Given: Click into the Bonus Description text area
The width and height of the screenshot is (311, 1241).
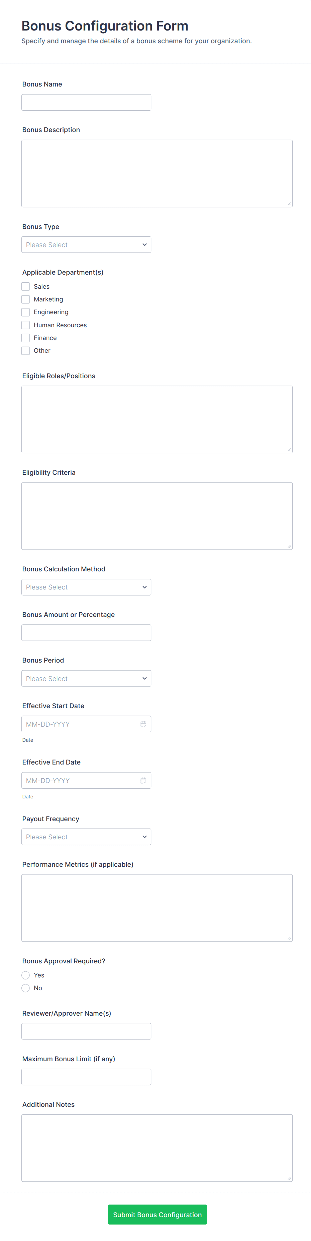Looking at the screenshot, I should coord(157,173).
